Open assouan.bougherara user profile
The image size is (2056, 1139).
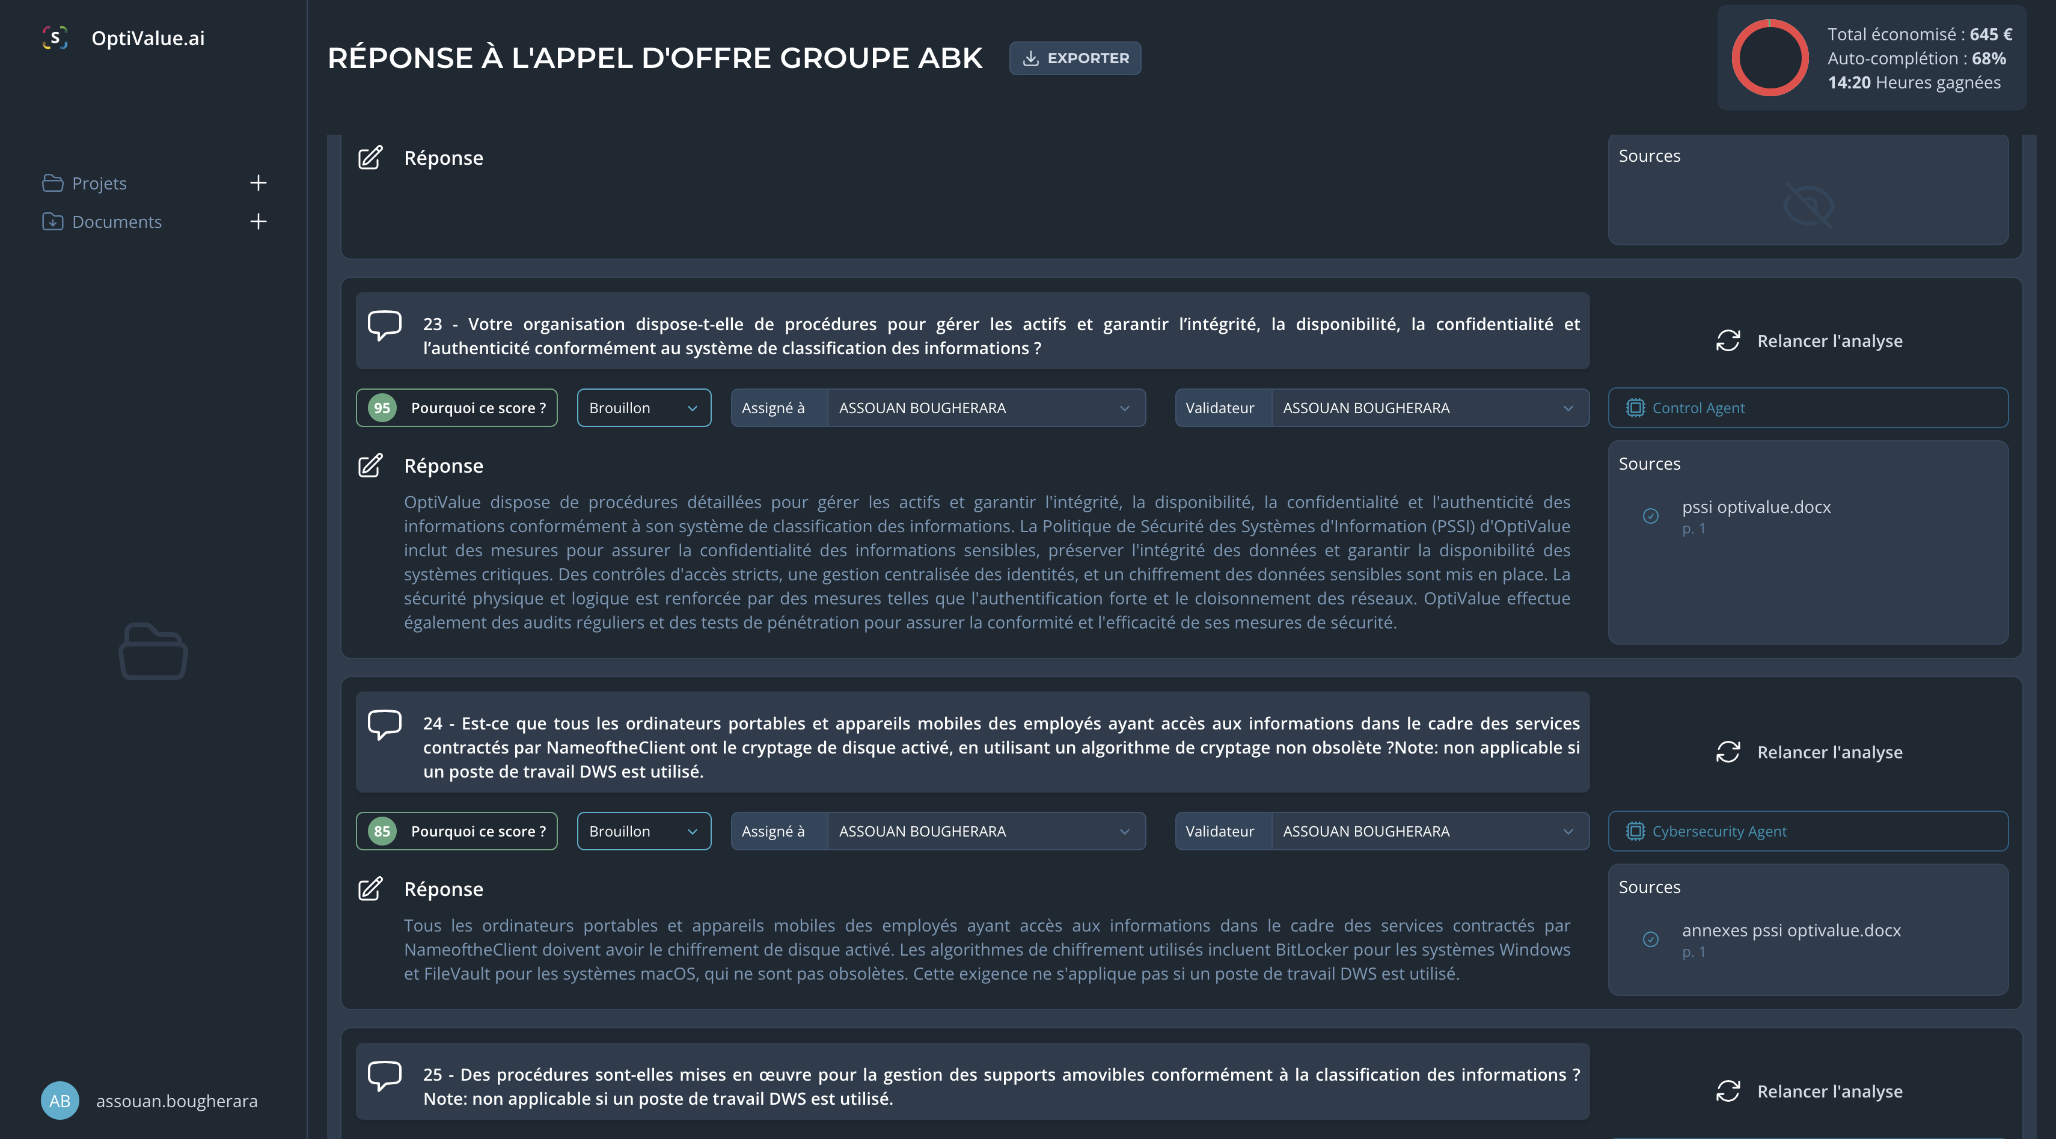tap(176, 1101)
